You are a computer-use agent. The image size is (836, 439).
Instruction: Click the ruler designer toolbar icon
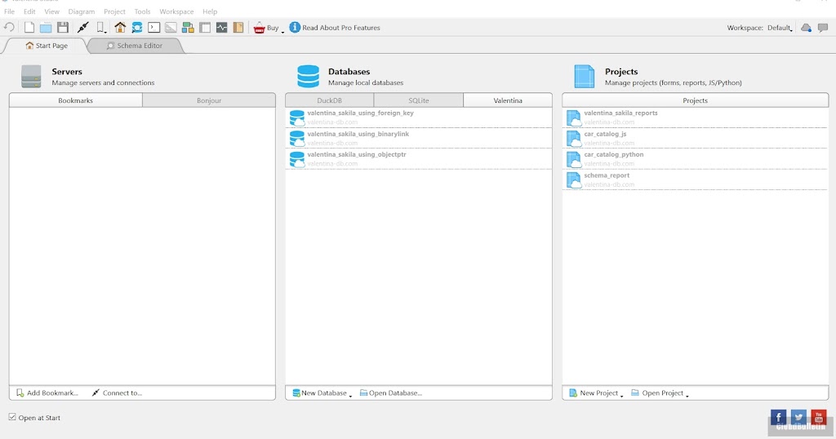[x=171, y=27]
